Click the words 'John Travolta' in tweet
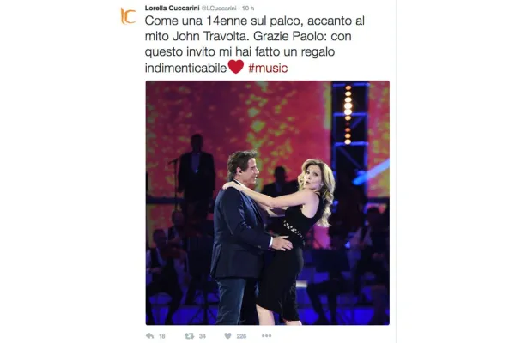 tap(207, 36)
